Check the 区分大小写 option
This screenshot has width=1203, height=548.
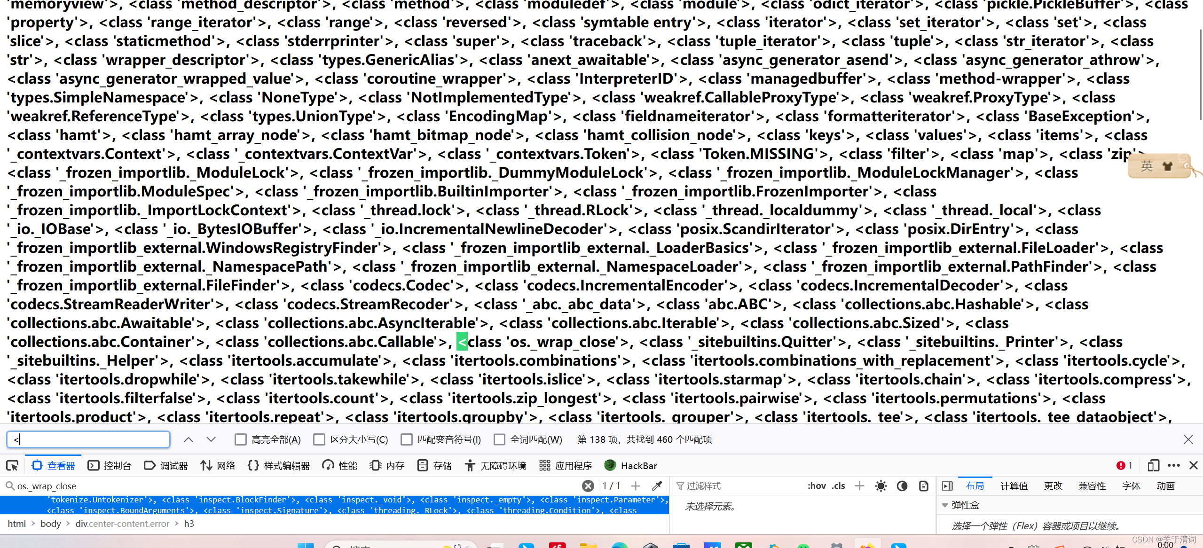(319, 439)
